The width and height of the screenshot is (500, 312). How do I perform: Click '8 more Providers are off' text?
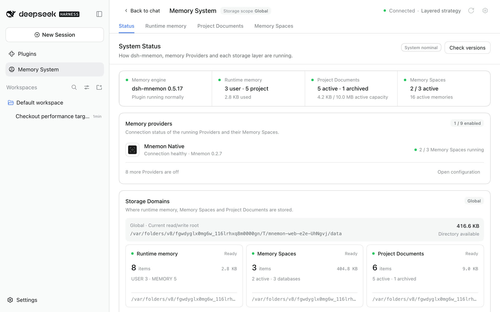click(x=152, y=172)
